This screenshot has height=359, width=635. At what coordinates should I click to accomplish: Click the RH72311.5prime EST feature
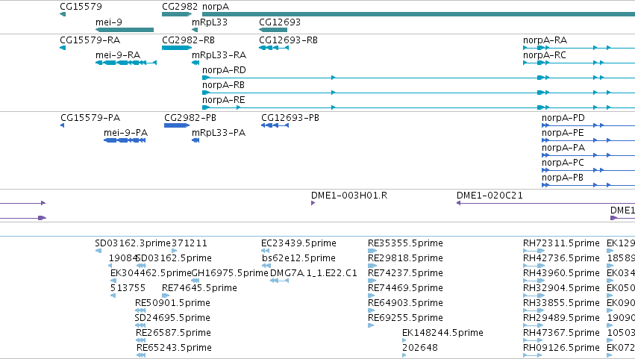[x=534, y=251]
